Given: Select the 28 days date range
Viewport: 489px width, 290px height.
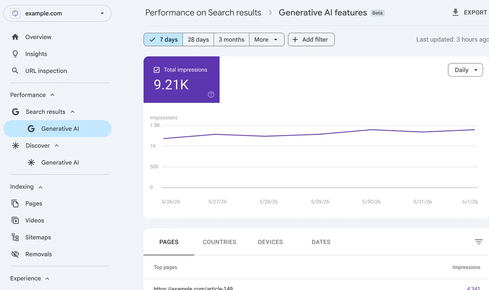Looking at the screenshot, I should tap(198, 40).
